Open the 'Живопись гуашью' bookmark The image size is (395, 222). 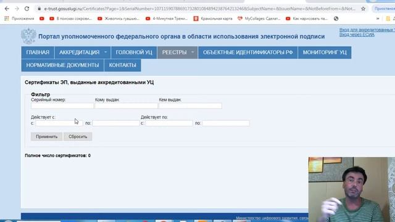point(118,18)
